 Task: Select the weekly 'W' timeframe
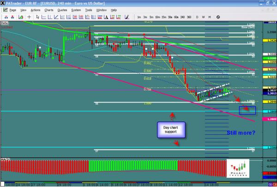(x=204, y=17)
